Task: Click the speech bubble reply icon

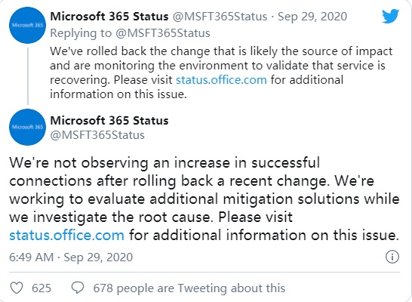Action: point(78,288)
